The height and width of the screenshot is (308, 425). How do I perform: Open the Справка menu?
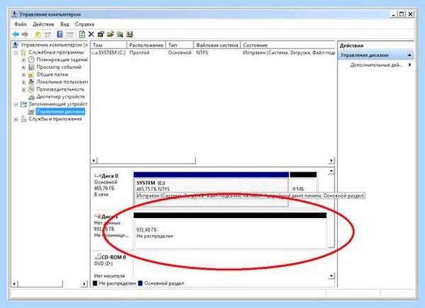84,24
